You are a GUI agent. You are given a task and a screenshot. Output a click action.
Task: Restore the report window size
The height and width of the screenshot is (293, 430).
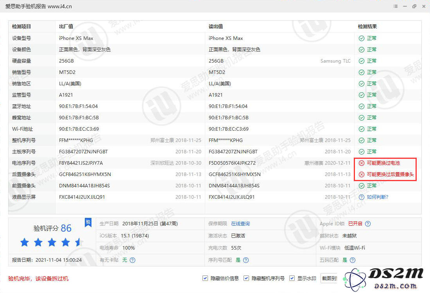tap(414, 6)
